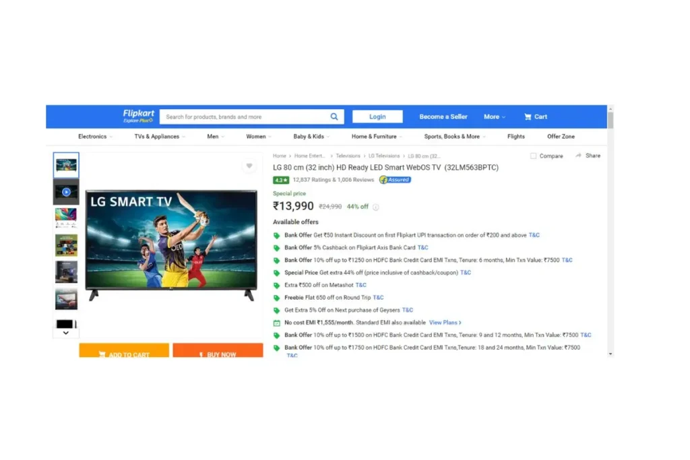This screenshot has height=460, width=690.
Task: Select the green apps grid thumbnail
Action: (66, 245)
